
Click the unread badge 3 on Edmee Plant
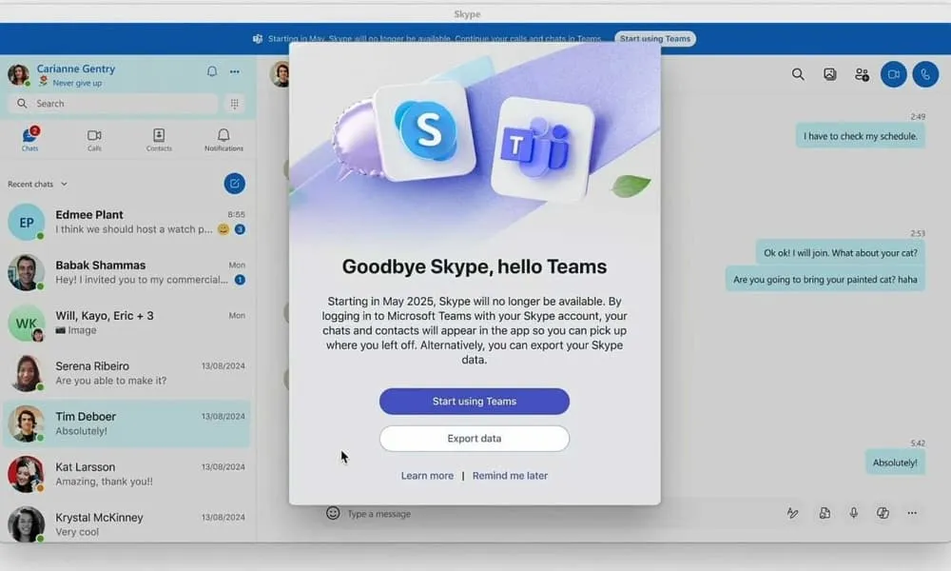pos(241,229)
